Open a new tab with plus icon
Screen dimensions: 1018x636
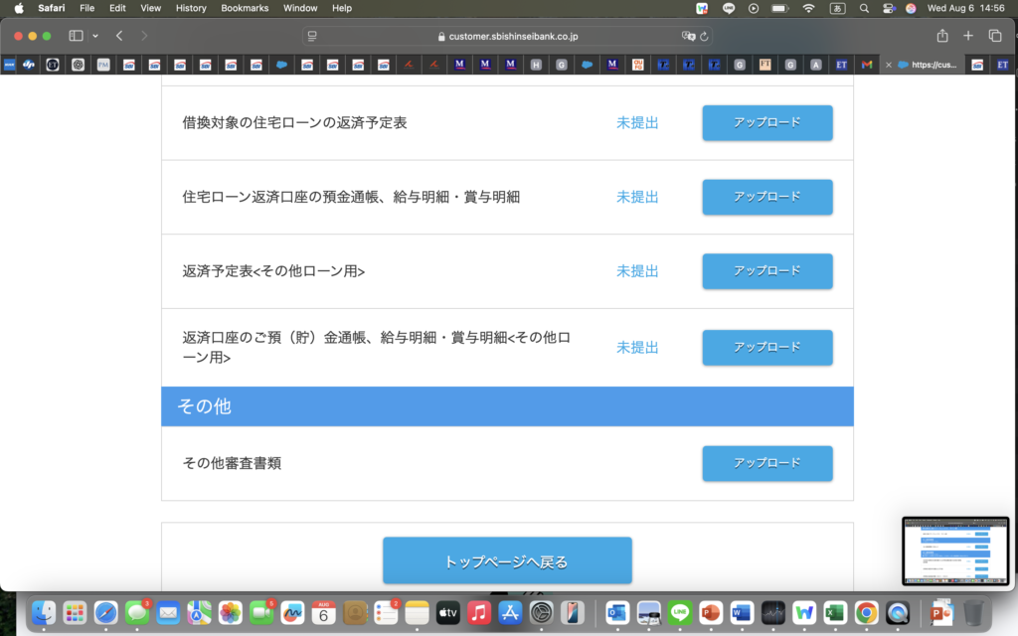click(968, 36)
